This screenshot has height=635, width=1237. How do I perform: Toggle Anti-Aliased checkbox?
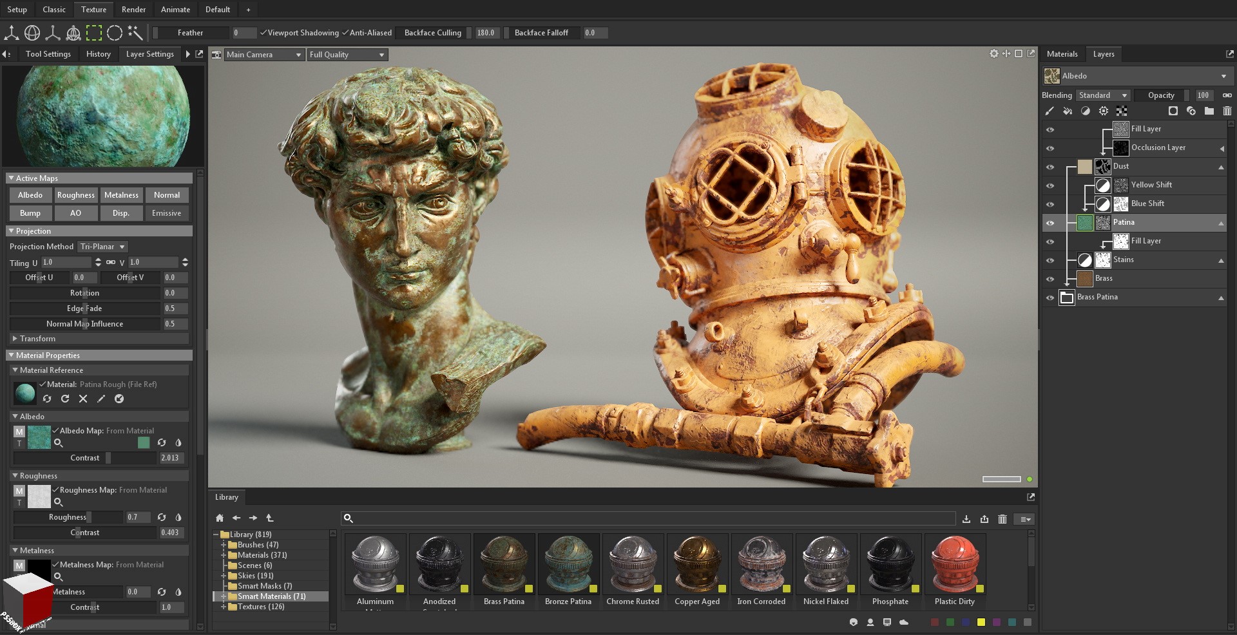[345, 32]
